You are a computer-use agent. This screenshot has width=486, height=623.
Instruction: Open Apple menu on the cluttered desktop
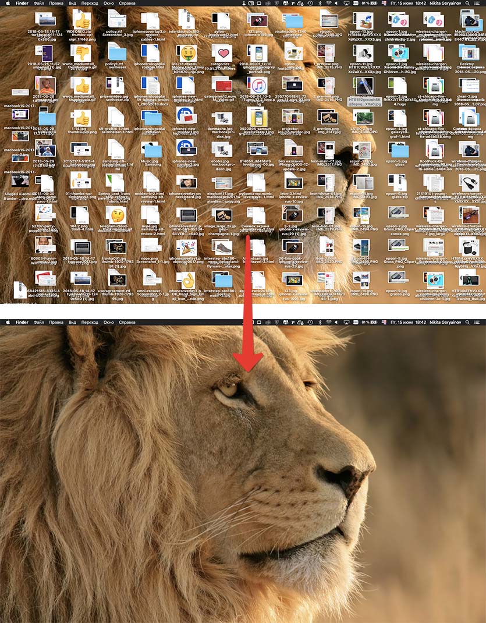(7, 3)
